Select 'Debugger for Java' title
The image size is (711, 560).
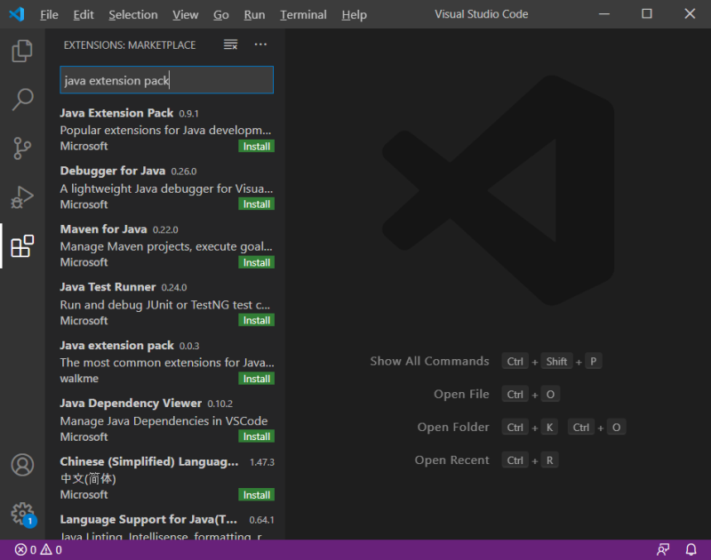coord(113,171)
